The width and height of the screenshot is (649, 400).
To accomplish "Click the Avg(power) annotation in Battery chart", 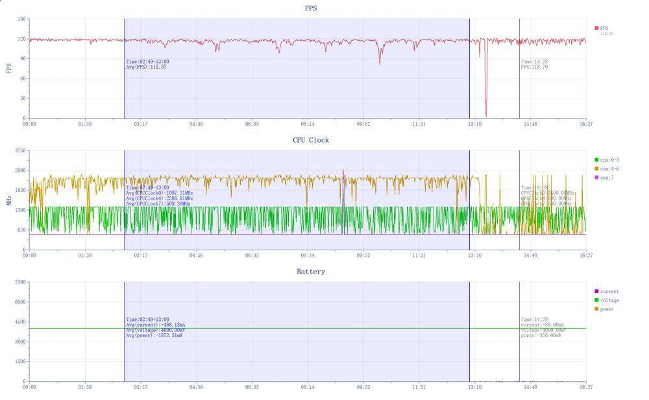I will point(154,335).
